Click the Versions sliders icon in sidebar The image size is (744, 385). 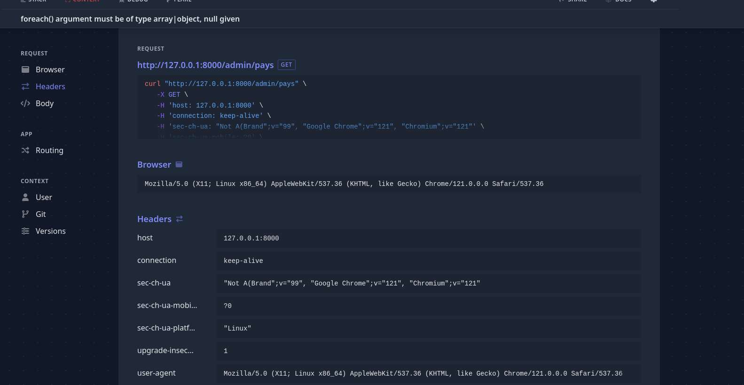(25, 231)
